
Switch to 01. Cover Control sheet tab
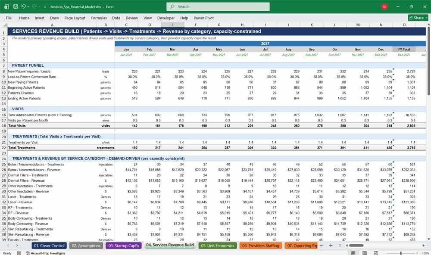click(49, 246)
